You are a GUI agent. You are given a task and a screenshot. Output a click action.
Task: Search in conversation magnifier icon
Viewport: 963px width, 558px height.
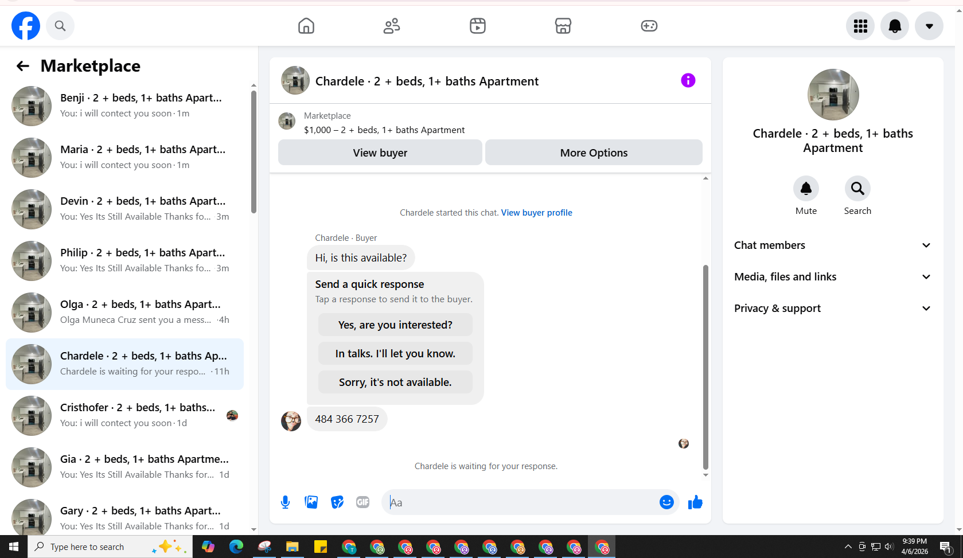(x=857, y=188)
